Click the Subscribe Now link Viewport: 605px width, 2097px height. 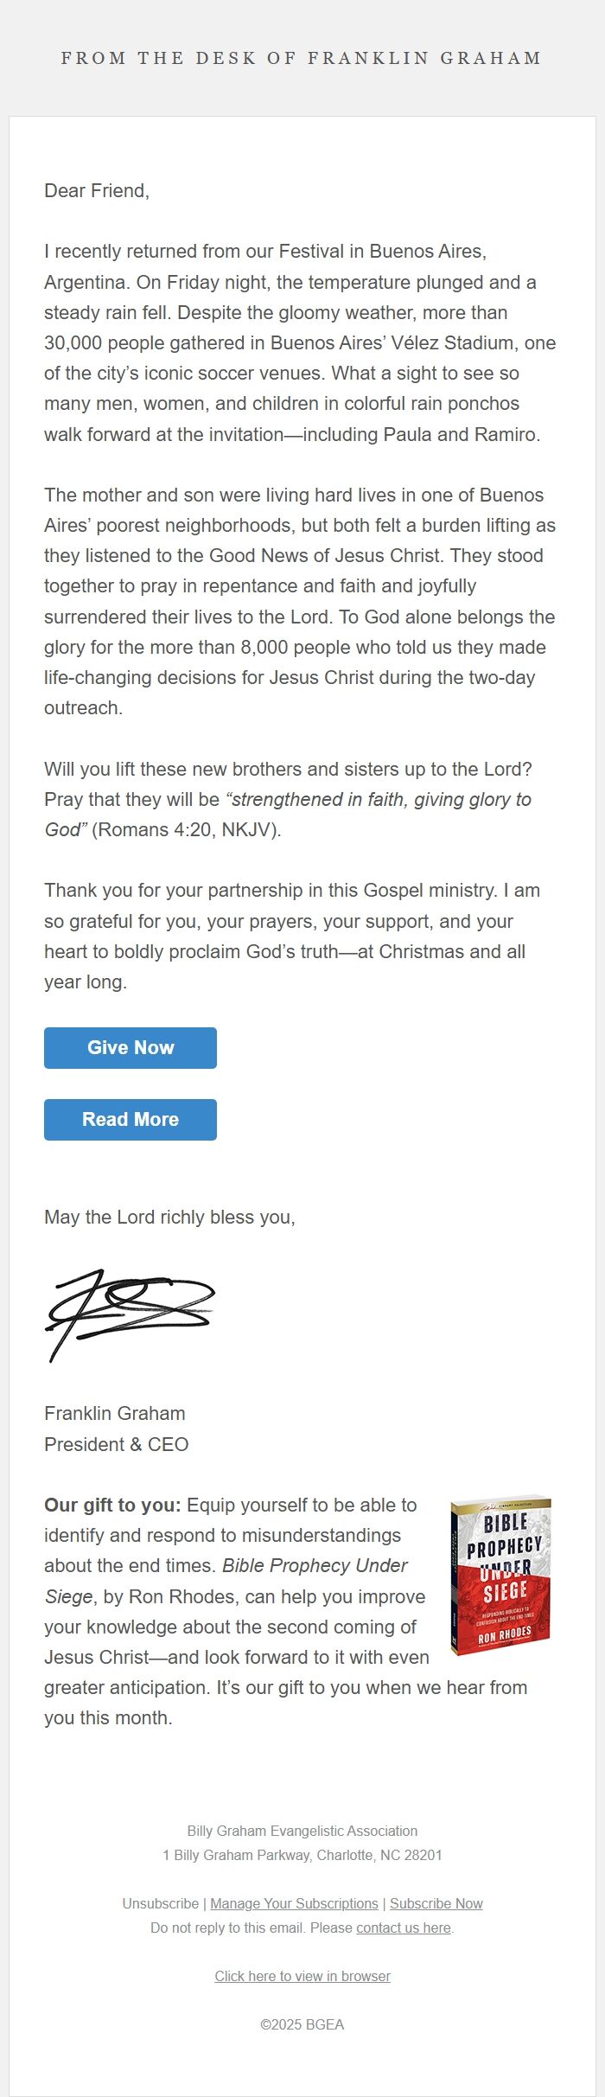[x=436, y=1903]
